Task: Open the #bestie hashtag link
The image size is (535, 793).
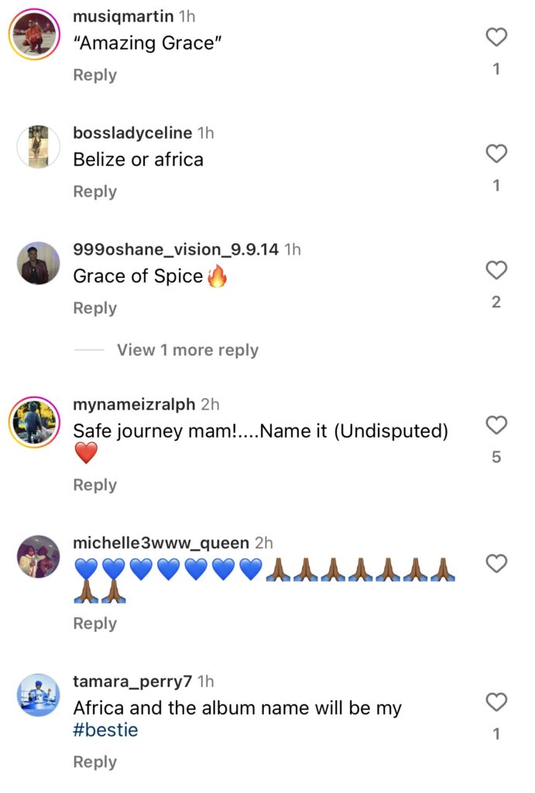Action: [105, 729]
